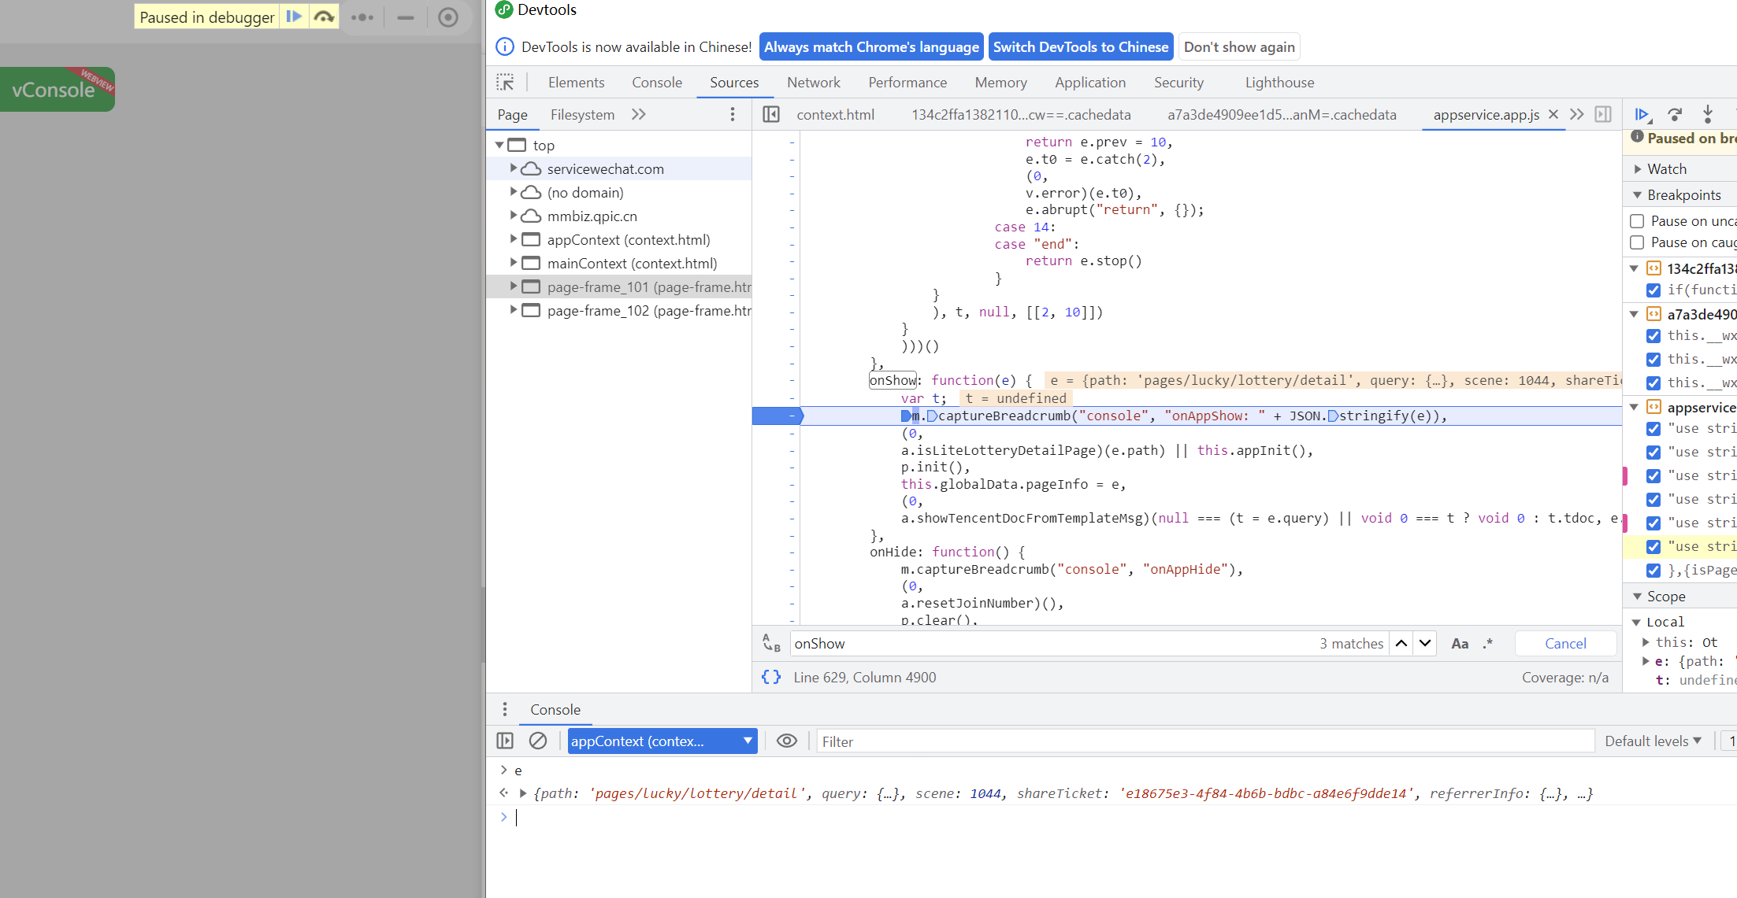Screen dimensions: 1737x898
Task: Click the pretty print braces icon
Action: click(771, 678)
